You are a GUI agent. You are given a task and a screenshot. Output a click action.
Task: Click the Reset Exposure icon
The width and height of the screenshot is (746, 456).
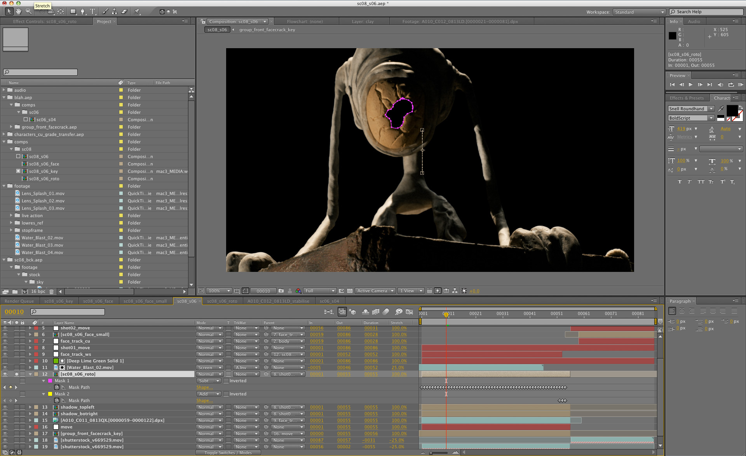464,291
